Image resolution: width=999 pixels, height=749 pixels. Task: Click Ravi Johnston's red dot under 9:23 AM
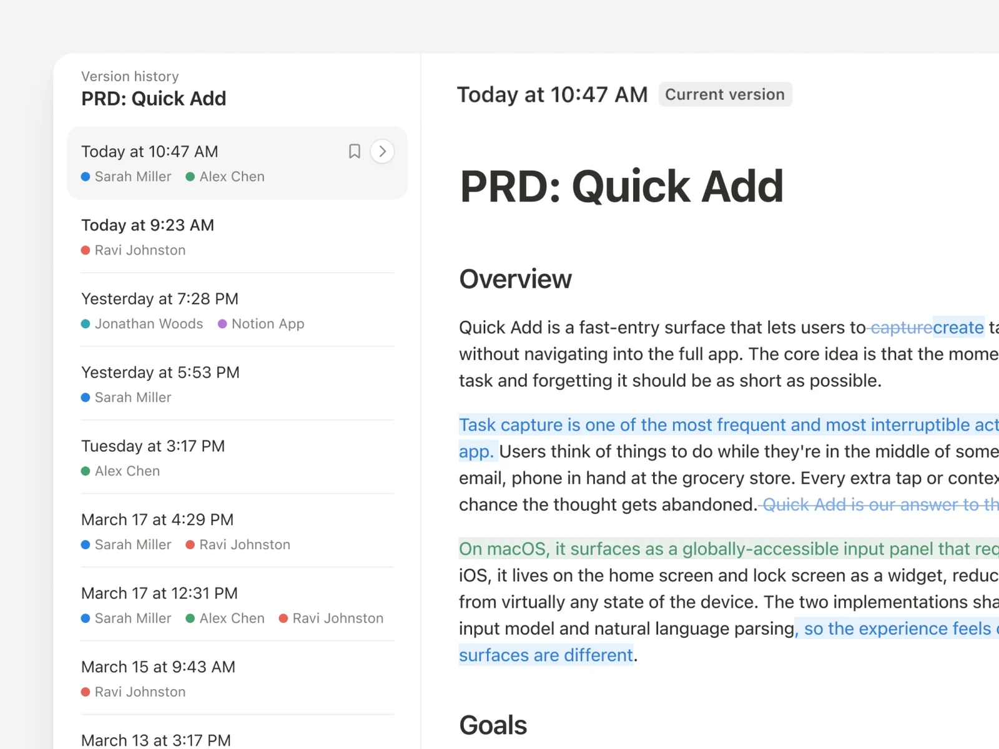[x=86, y=250]
